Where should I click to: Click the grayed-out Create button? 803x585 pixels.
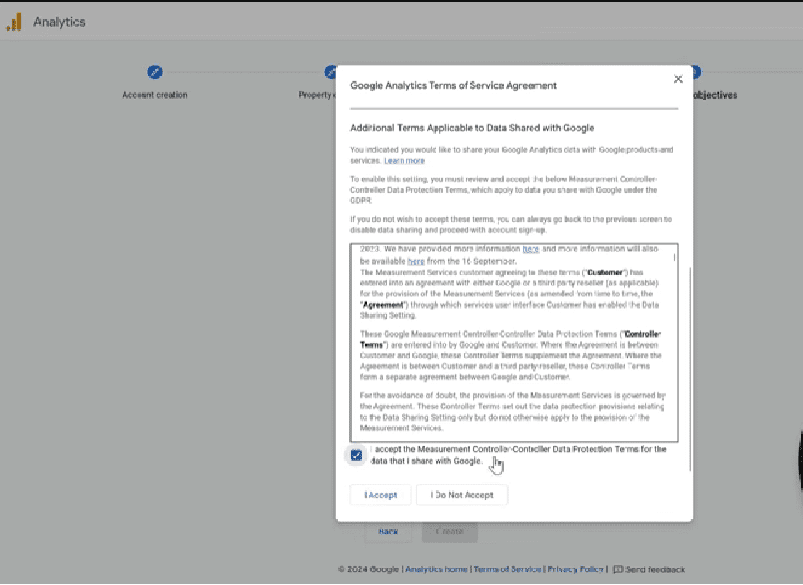click(449, 531)
